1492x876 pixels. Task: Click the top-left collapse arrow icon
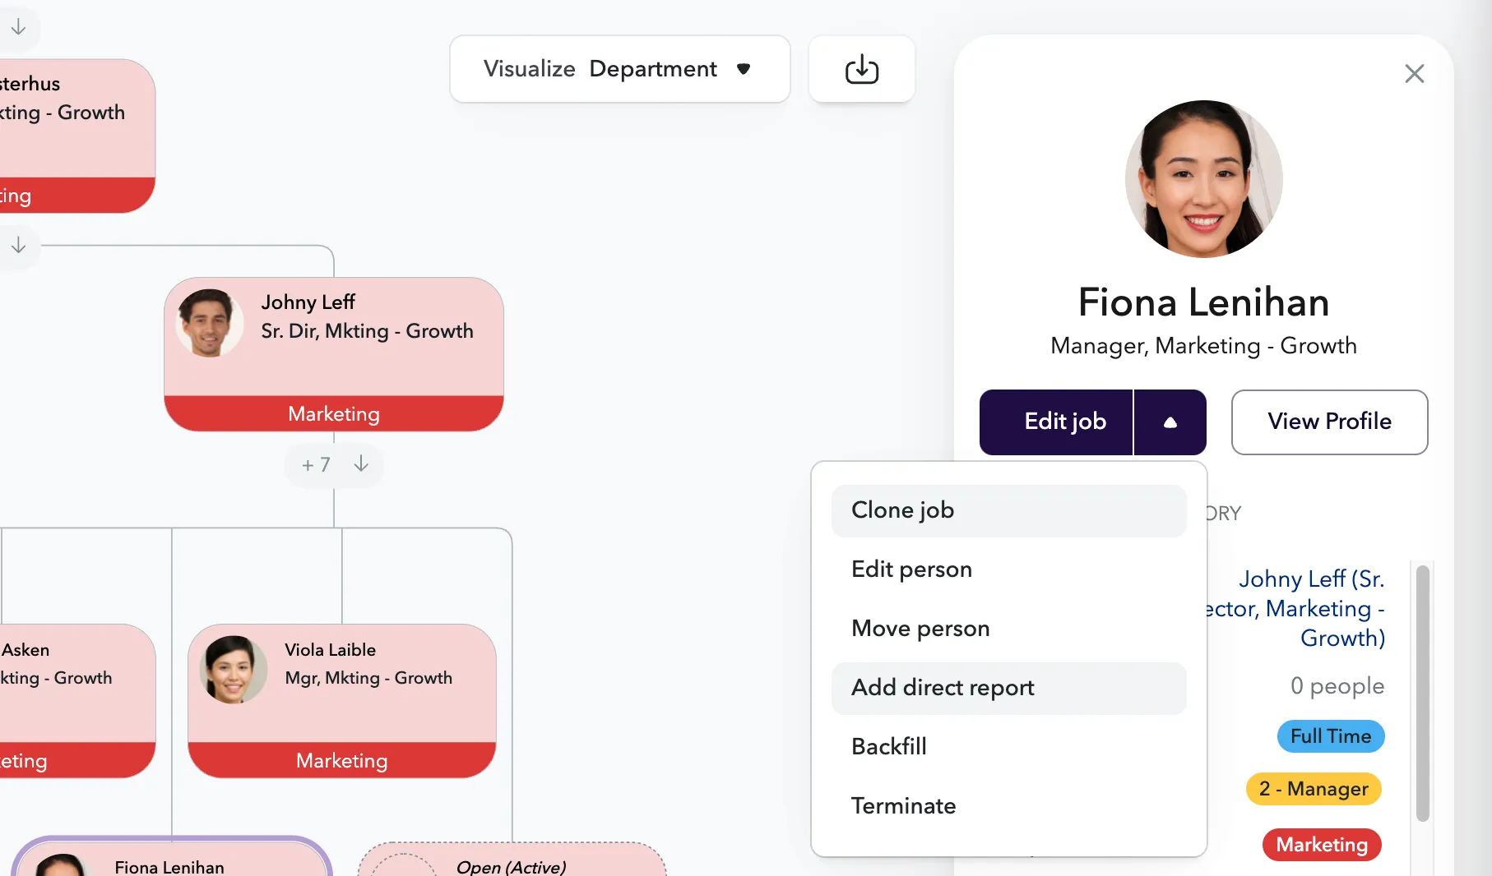pos(18,26)
